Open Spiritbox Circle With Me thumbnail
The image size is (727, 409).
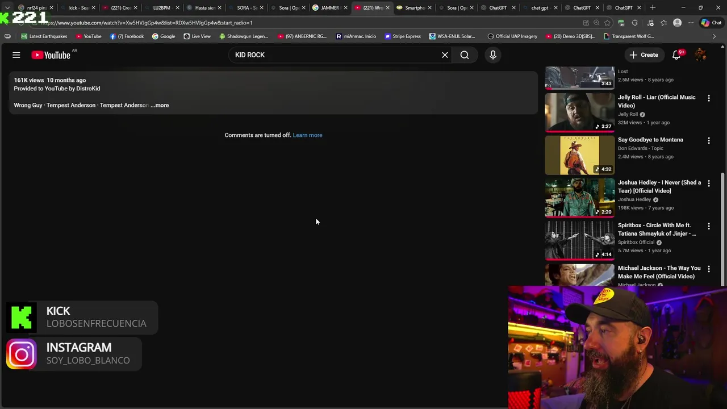(579, 240)
